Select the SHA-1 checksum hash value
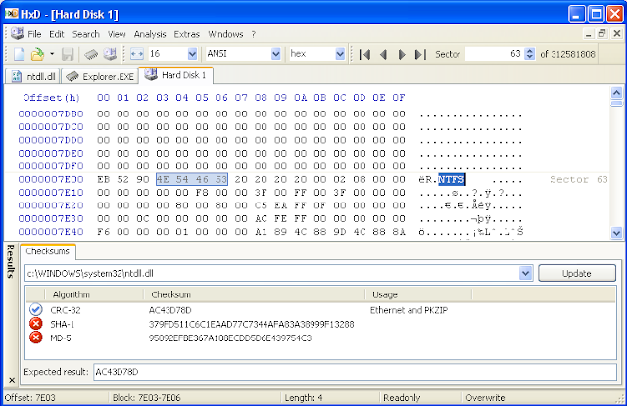The height and width of the screenshot is (406, 627). pos(251,324)
